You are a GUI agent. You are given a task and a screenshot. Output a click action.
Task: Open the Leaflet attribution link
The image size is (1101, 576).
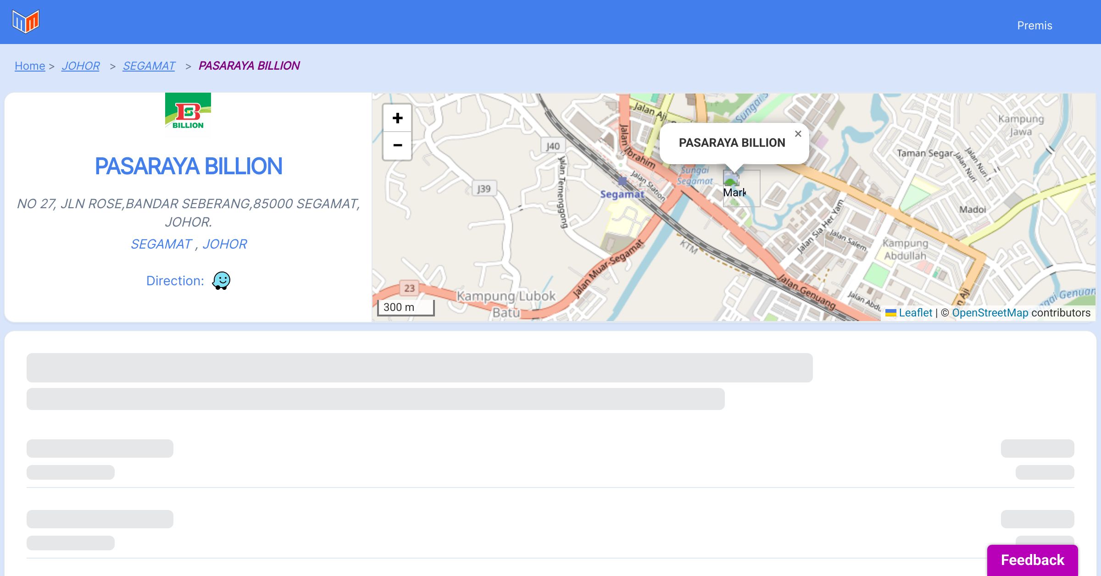tap(915, 313)
